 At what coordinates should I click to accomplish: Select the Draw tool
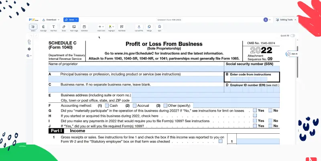(x=64, y=28)
